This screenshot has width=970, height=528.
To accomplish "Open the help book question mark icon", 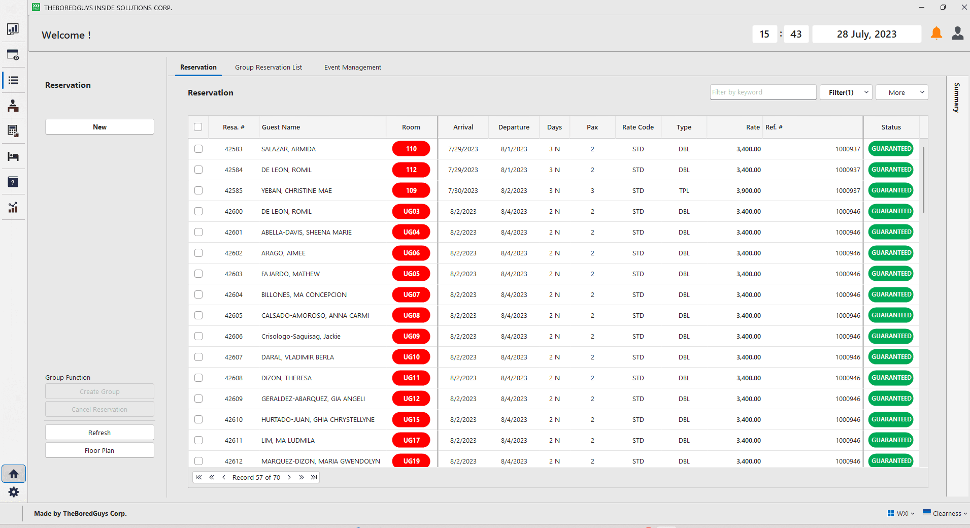I will (x=13, y=182).
